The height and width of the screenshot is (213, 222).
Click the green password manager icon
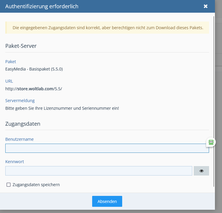point(211,142)
